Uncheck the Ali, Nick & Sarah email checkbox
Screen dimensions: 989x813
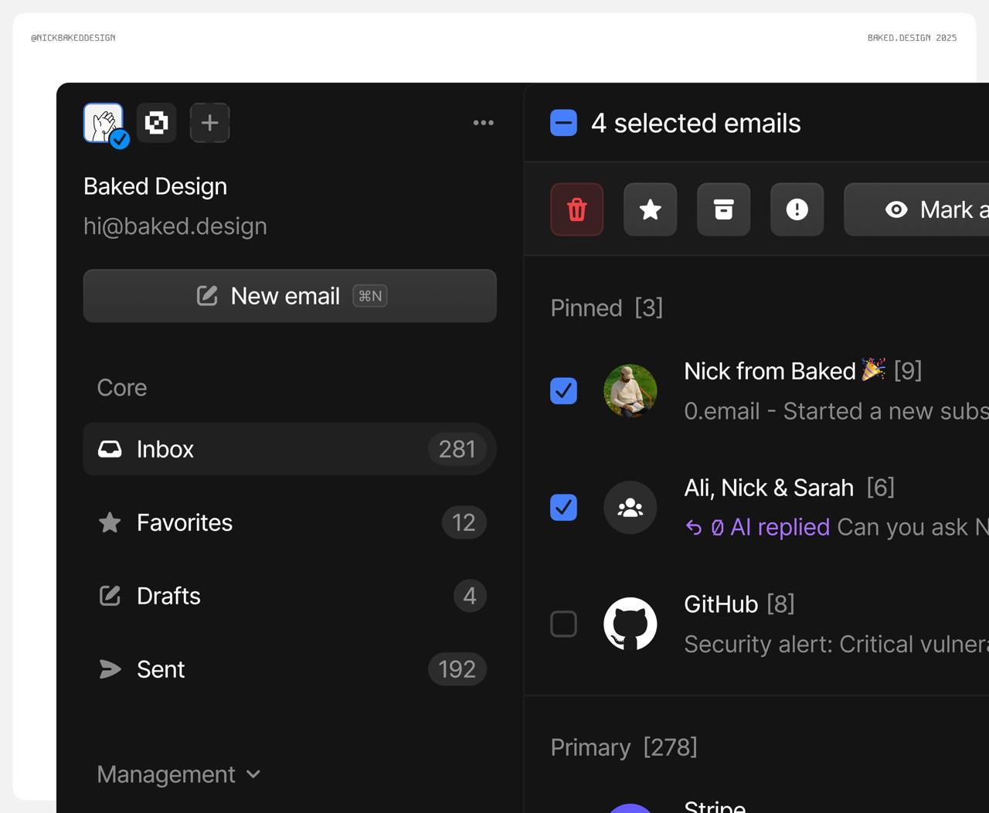coord(564,508)
